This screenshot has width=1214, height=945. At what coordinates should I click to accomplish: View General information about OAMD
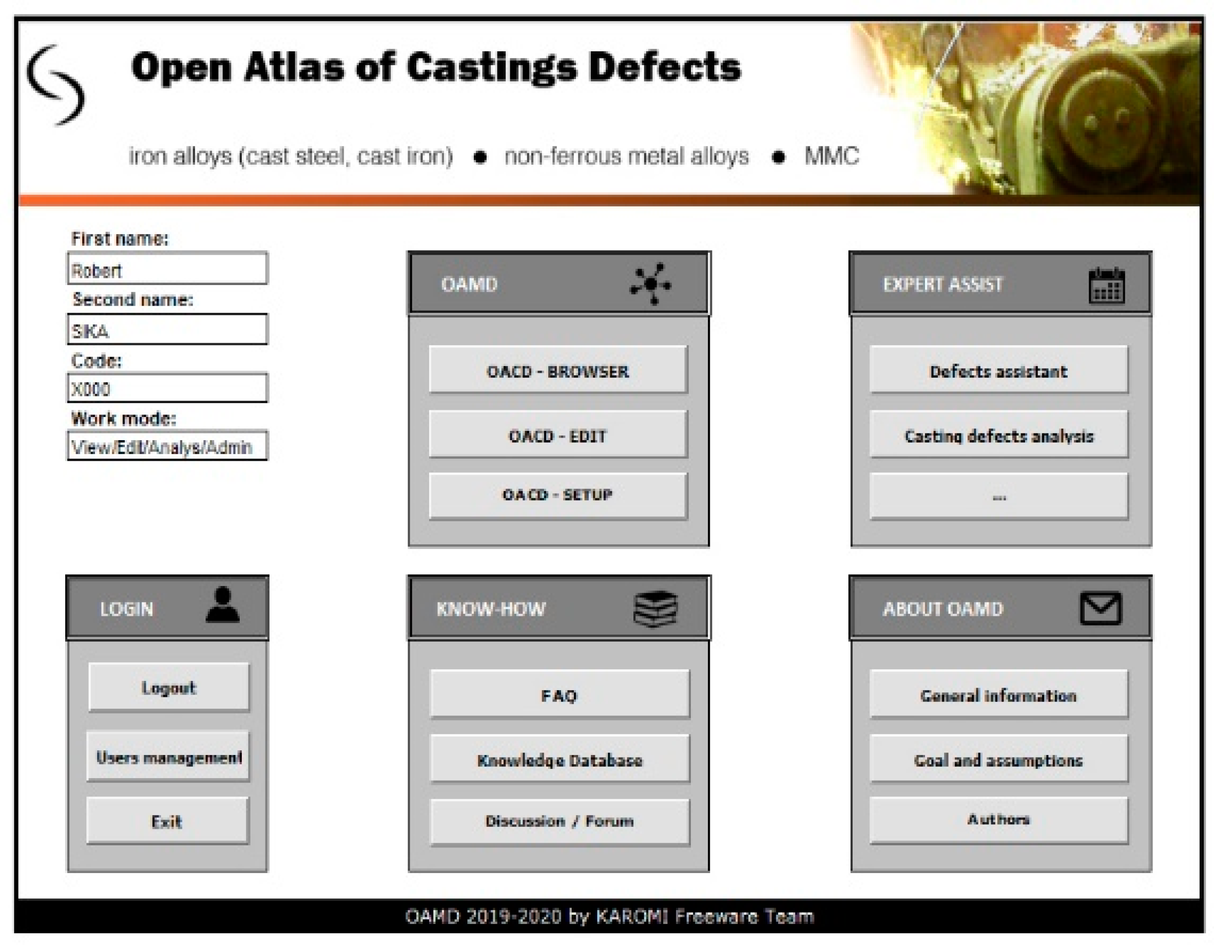tap(998, 695)
